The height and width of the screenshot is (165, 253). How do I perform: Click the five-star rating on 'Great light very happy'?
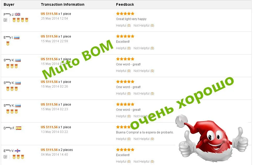click(x=125, y=14)
